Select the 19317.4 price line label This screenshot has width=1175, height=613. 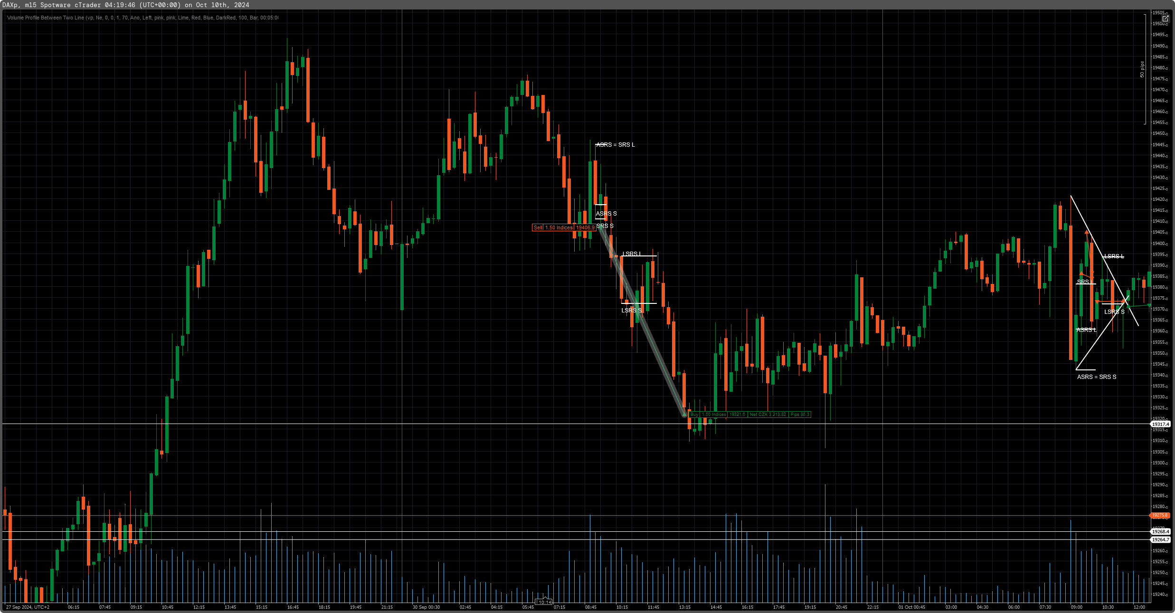click(x=1160, y=424)
